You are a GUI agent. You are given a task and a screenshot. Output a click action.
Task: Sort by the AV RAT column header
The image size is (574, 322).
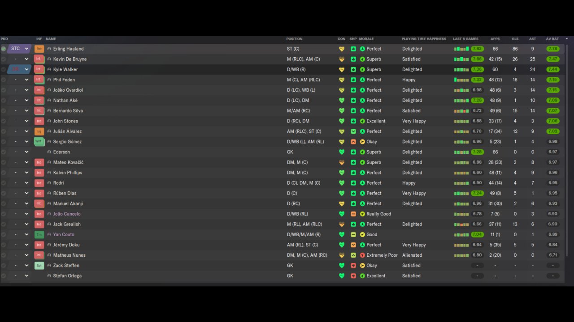[x=552, y=39]
